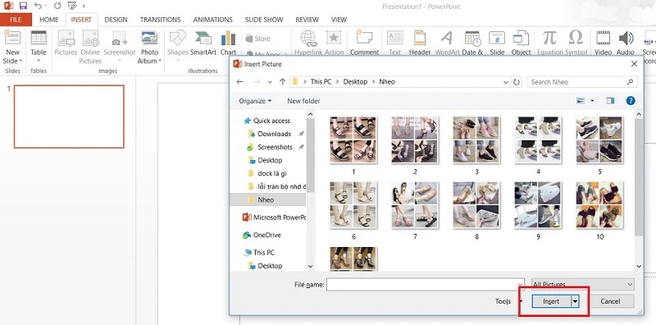This screenshot has width=656, height=325.
Task: Switch to the SLIDE SHOW tab
Action: [x=264, y=20]
